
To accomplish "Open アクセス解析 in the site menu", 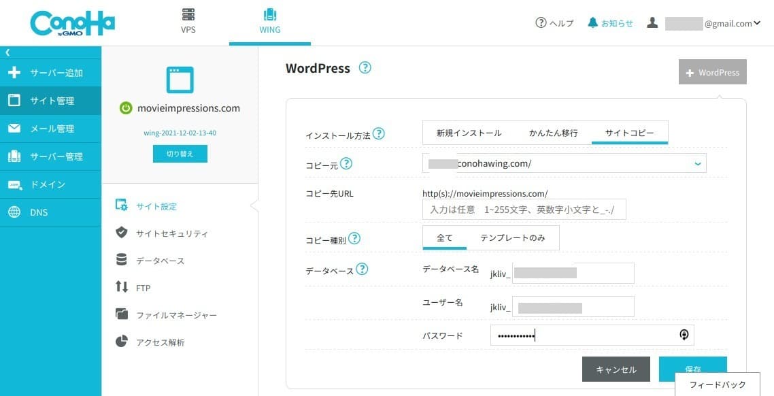I will click(160, 342).
